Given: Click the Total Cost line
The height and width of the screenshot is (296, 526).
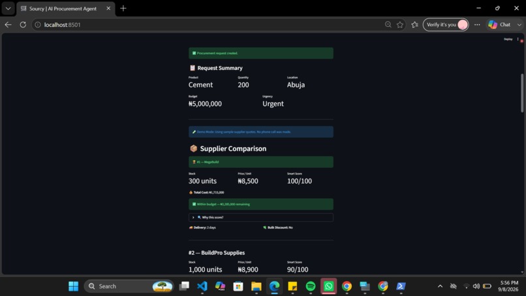Looking at the screenshot, I should coord(207,193).
